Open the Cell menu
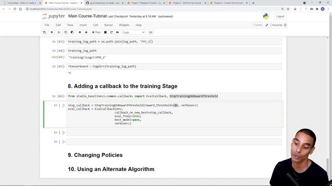332x186 pixels. (x=95, y=25)
